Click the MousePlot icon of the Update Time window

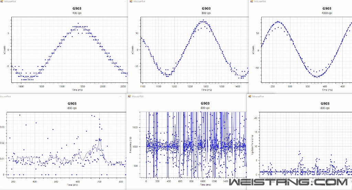(x=250, y=96)
